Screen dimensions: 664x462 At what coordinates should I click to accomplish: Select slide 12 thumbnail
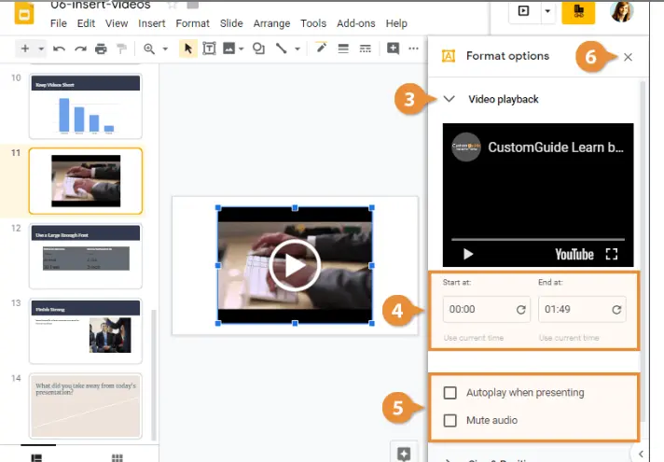[85, 256]
